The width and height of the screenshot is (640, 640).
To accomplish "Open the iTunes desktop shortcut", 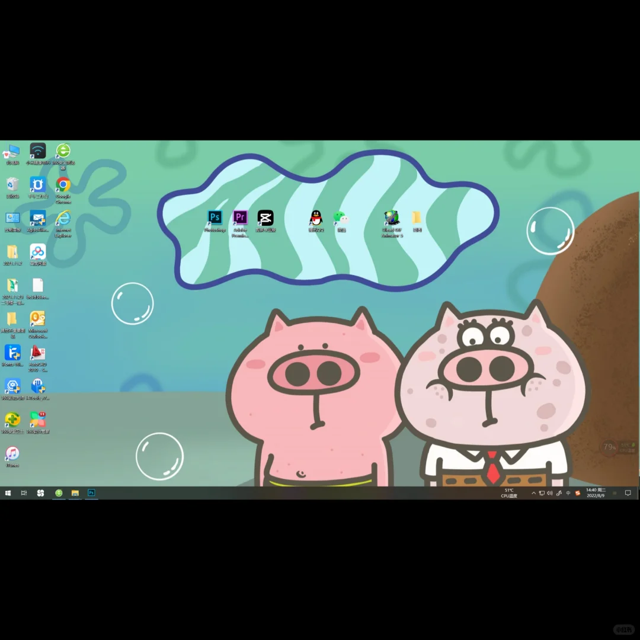I will point(12,456).
